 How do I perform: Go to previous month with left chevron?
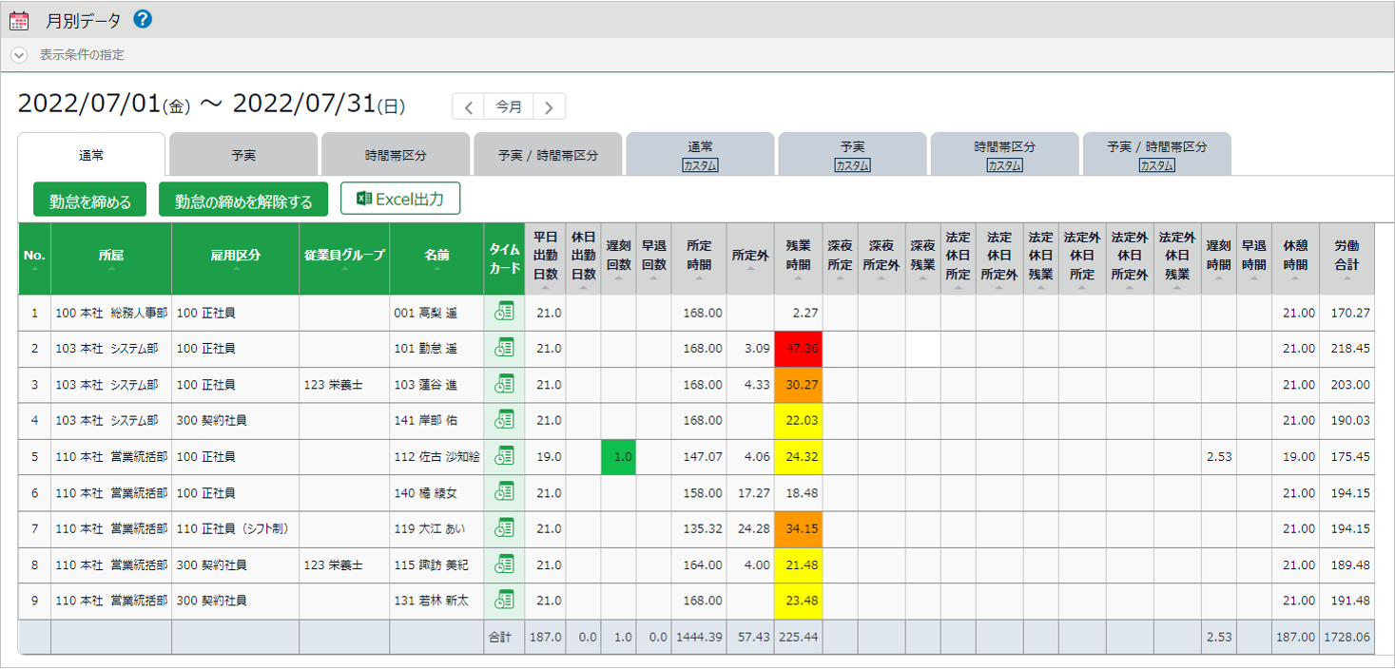(468, 106)
